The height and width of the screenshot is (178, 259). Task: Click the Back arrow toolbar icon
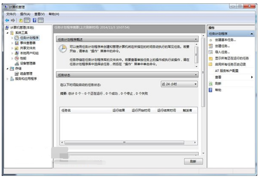(7, 20)
